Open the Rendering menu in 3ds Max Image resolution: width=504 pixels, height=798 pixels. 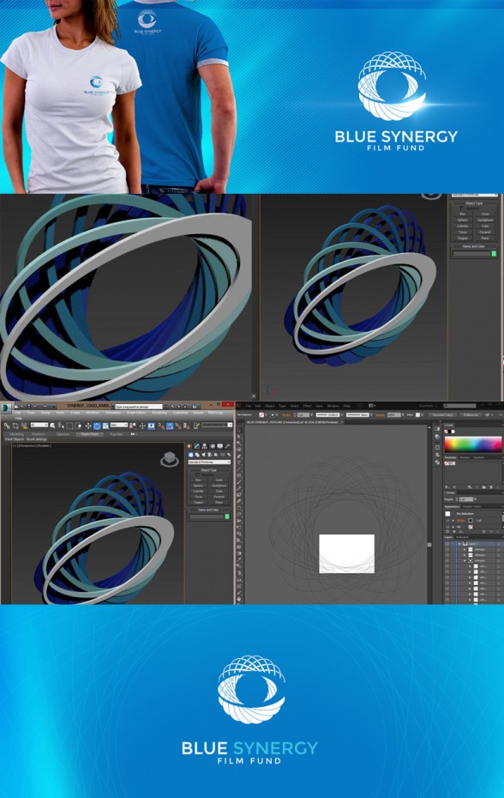point(159,413)
